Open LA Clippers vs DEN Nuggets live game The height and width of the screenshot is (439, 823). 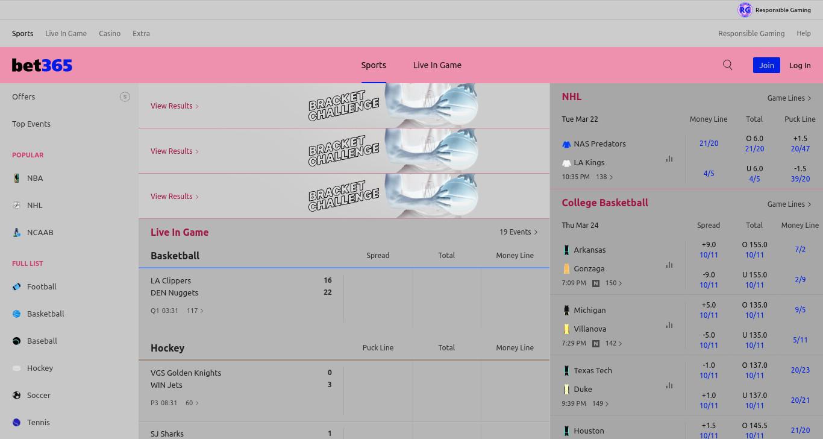[x=241, y=286]
